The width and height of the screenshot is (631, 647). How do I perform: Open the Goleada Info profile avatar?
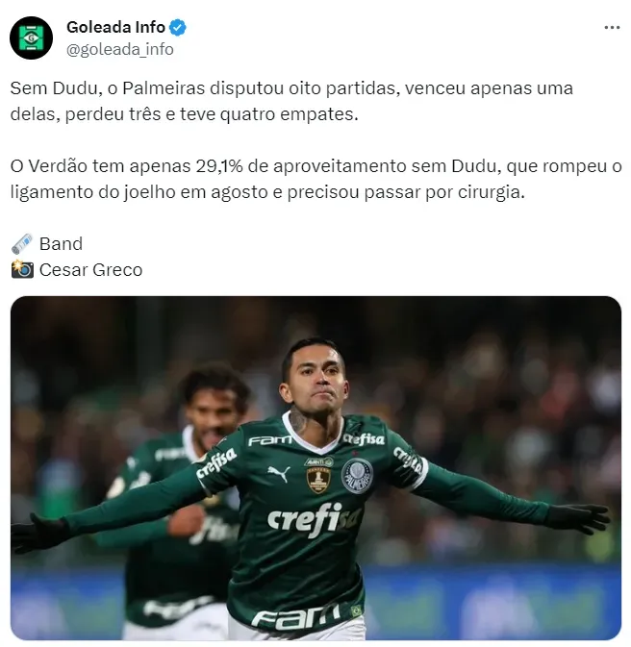point(32,37)
